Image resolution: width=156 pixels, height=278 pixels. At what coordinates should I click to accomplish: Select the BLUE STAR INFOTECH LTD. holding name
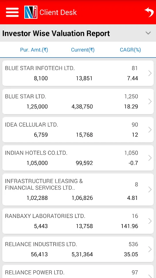click(x=40, y=68)
